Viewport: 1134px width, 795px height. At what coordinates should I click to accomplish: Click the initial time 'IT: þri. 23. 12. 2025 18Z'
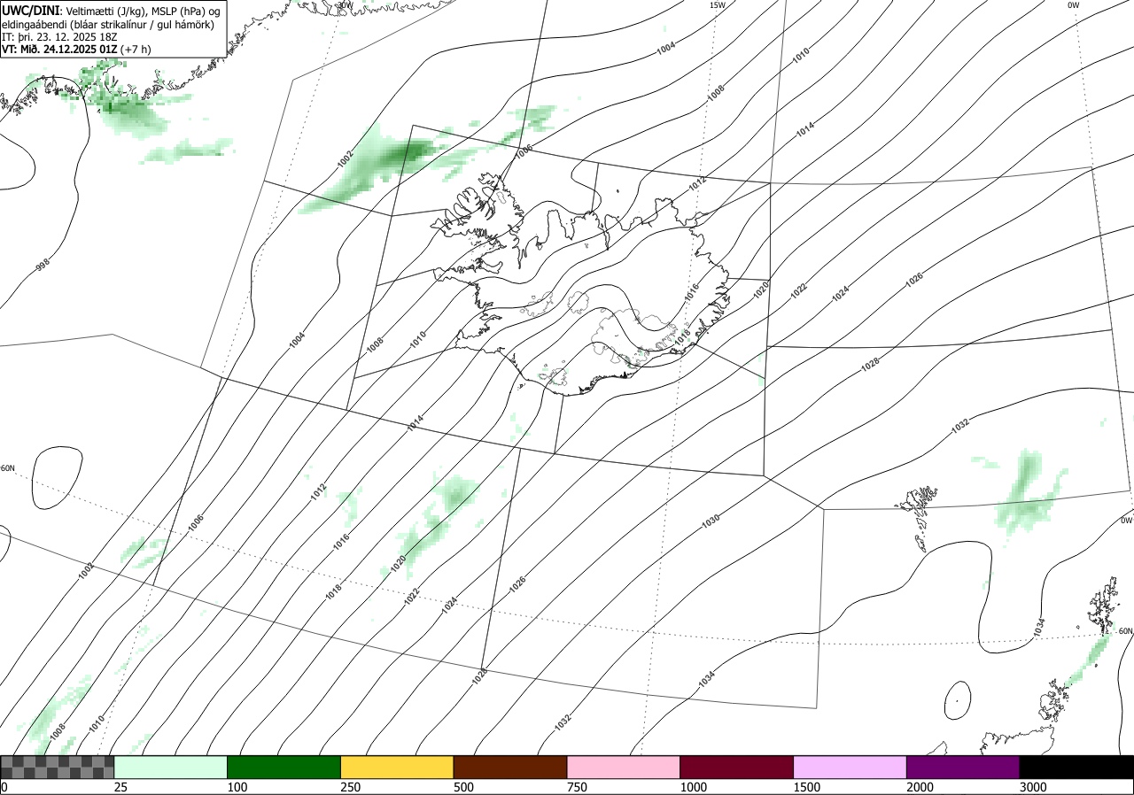pyautogui.click(x=59, y=37)
